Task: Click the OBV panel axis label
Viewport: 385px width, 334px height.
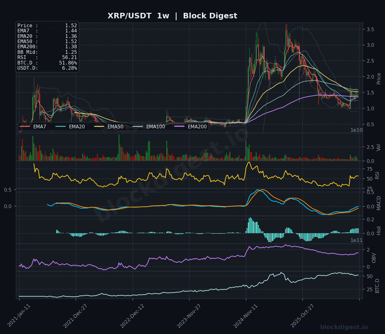Action: (374, 258)
